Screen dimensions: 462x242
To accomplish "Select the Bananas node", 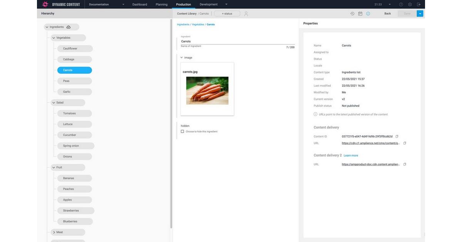I will point(75,178).
